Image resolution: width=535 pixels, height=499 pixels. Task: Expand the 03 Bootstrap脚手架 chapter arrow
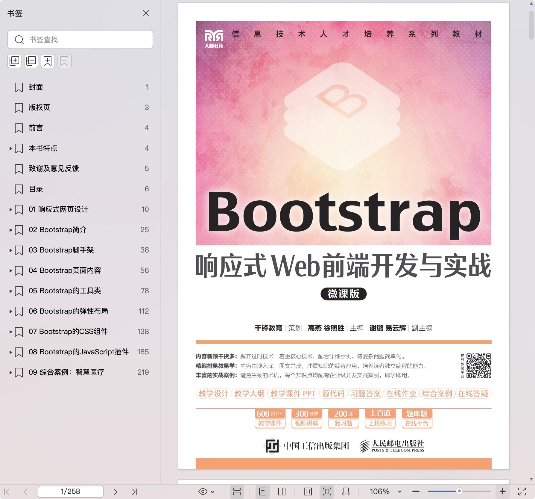(10, 250)
